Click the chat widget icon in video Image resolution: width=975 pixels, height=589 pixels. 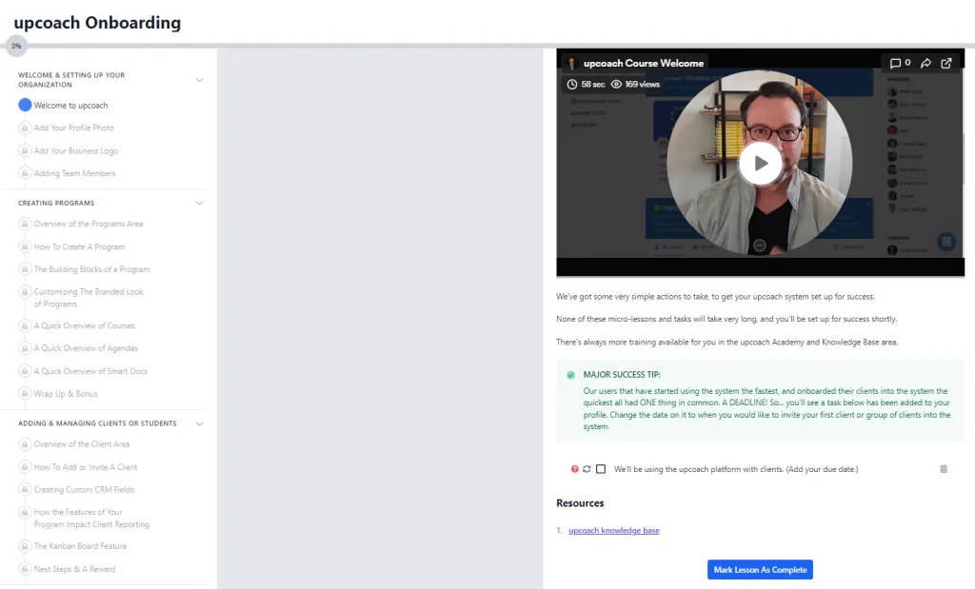coord(945,241)
